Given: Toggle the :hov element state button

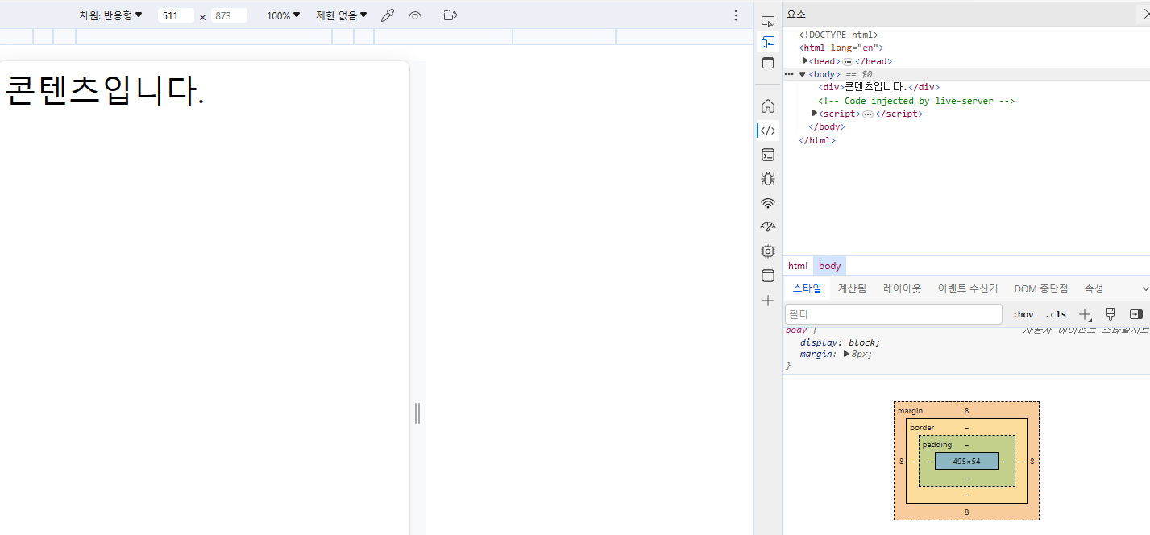Looking at the screenshot, I should pyautogui.click(x=1023, y=314).
